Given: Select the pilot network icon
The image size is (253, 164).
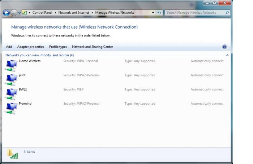Looking at the screenshot, I should click(11, 79).
